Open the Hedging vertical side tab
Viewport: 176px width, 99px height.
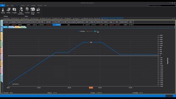(2, 64)
